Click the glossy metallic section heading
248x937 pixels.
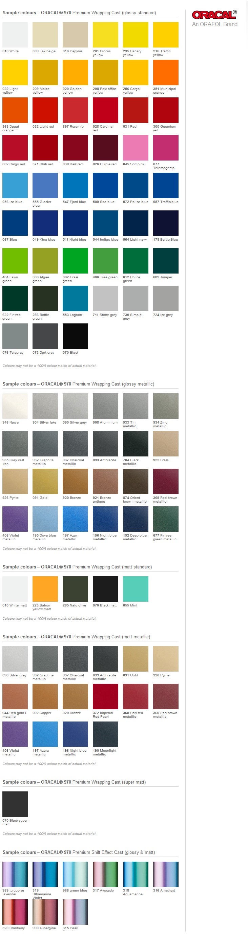click(x=78, y=384)
